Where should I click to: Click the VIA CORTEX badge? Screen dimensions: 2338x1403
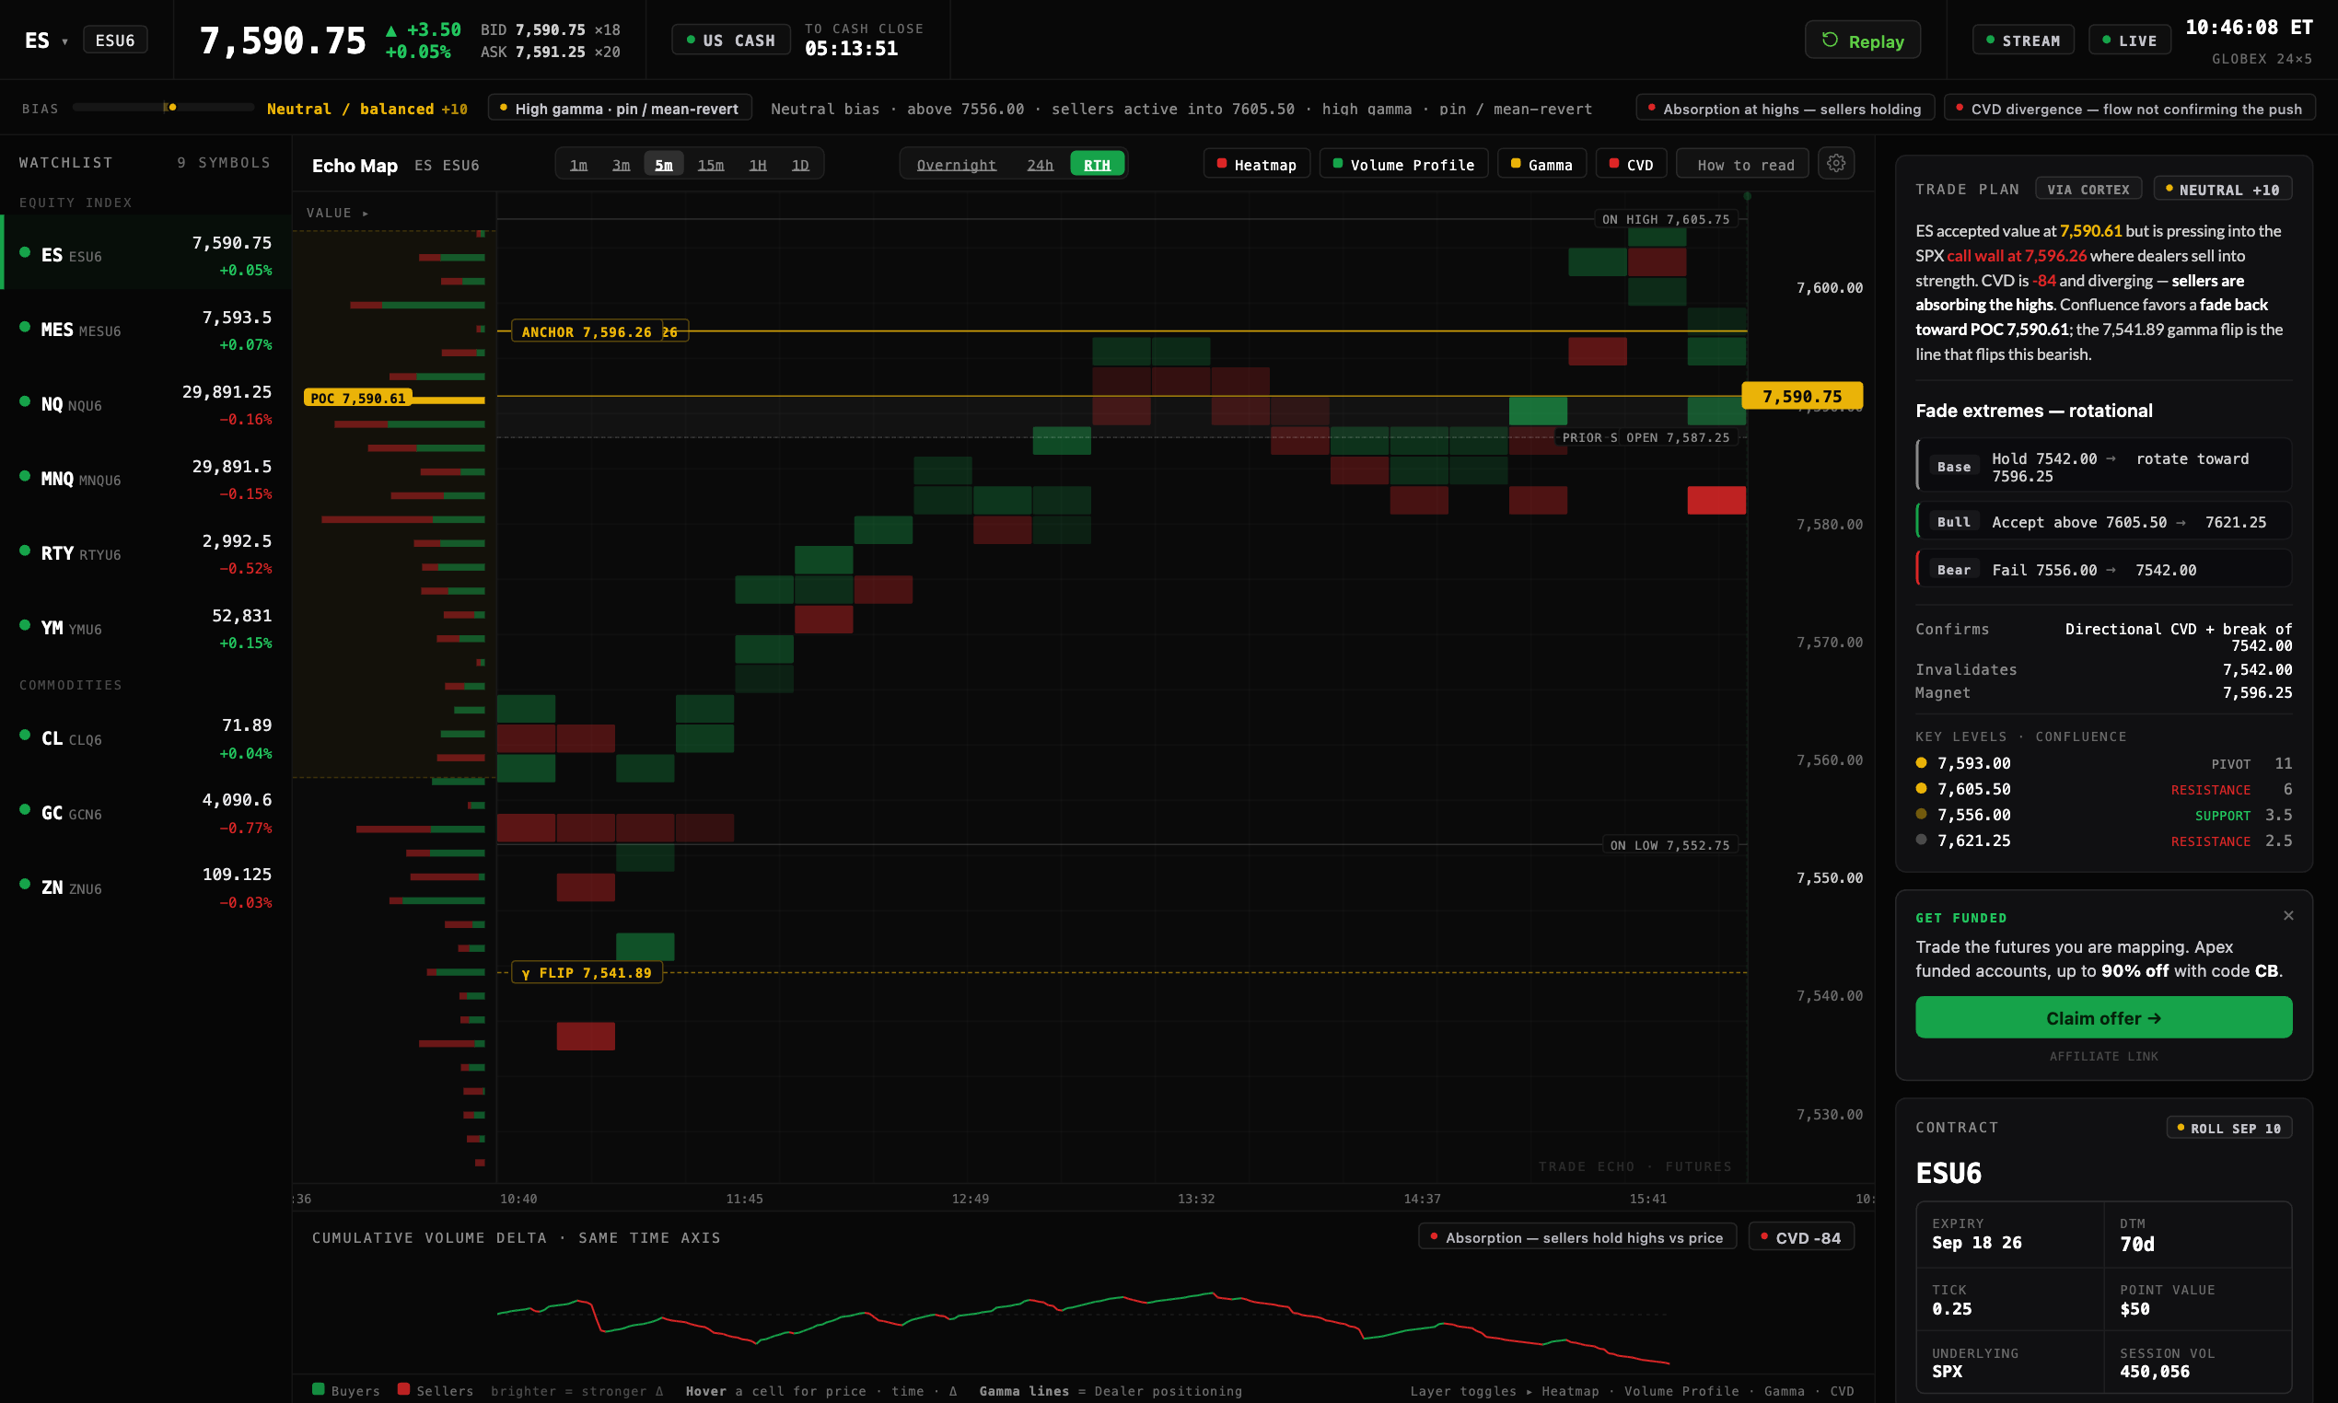coord(2088,190)
